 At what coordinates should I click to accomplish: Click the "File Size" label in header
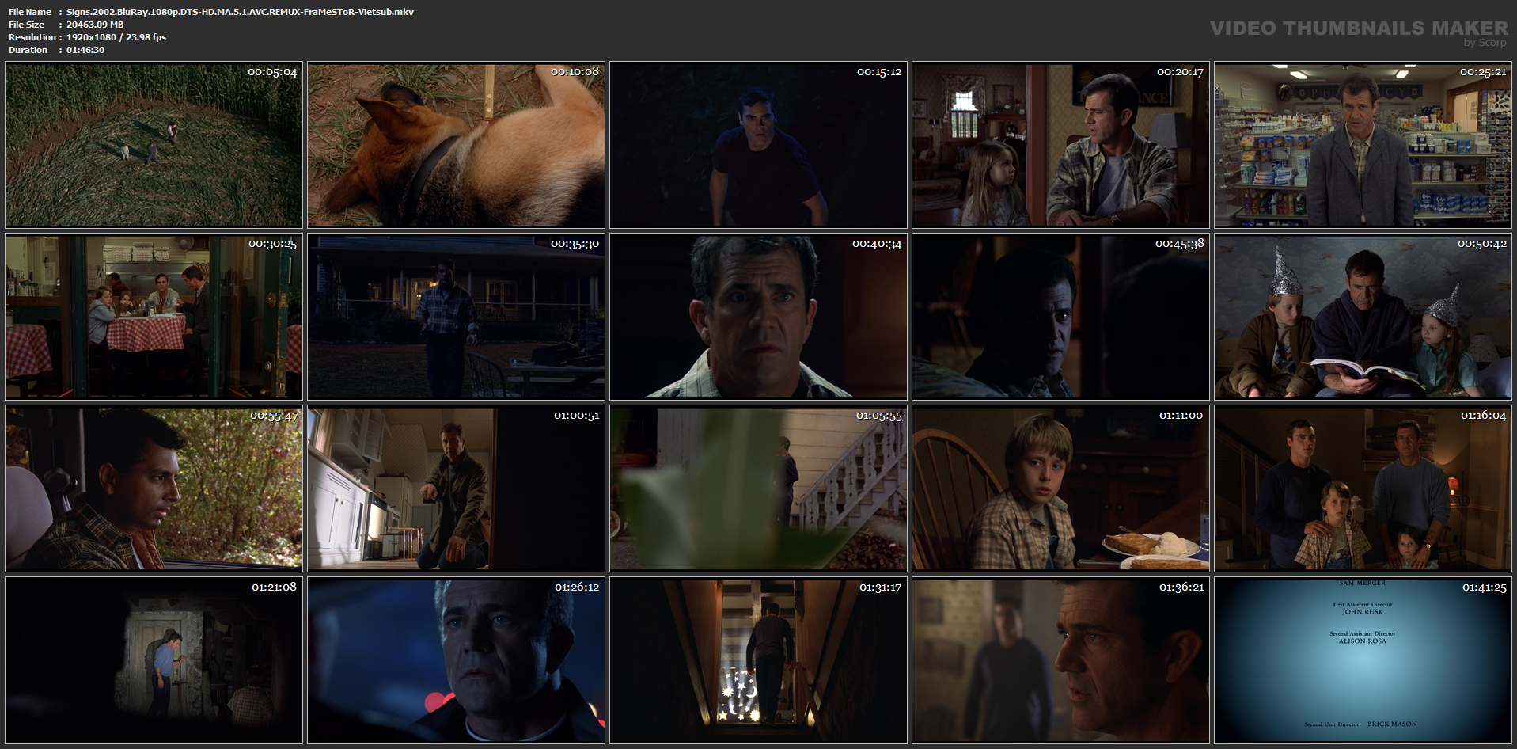coord(27,25)
